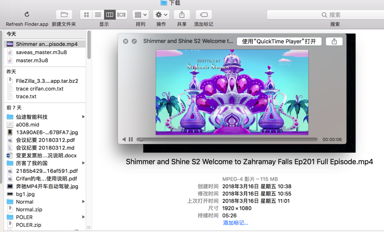Click the column resize handle at list bottom
The width and height of the screenshot is (384, 232).
(89, 227)
